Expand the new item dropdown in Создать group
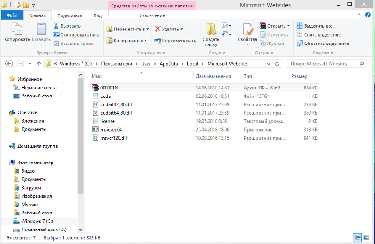This screenshot has width=375, height=244. coord(226,26)
